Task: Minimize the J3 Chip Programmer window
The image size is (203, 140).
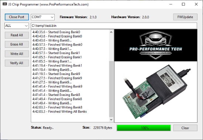Action: [171, 4]
